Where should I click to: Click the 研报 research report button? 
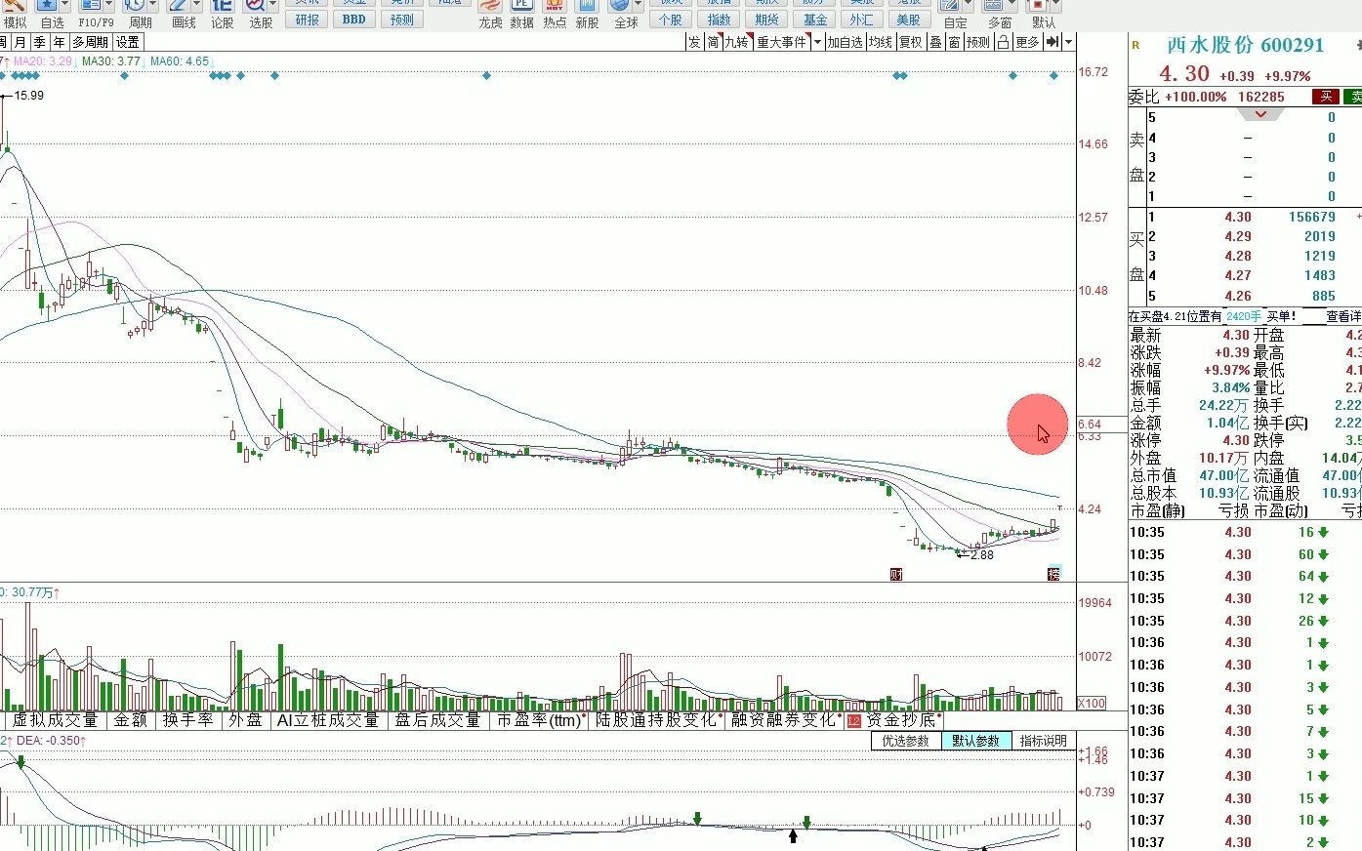click(x=308, y=20)
